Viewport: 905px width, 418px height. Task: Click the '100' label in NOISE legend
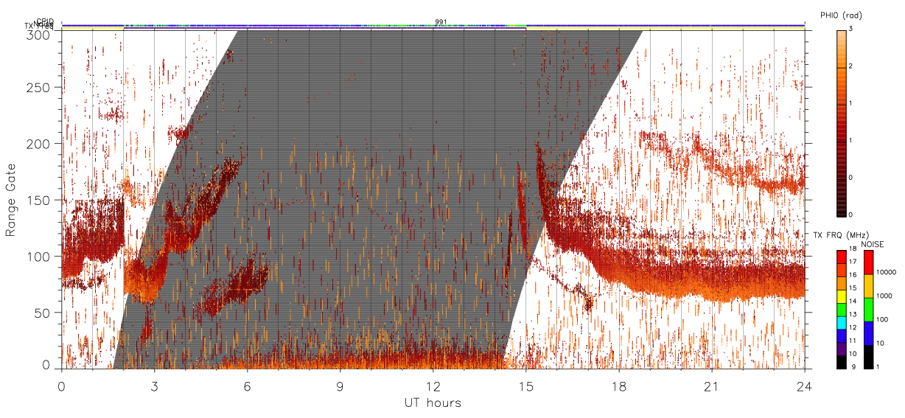[883, 319]
